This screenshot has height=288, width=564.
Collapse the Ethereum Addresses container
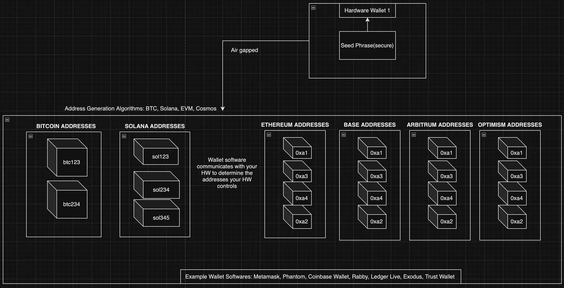(269, 135)
